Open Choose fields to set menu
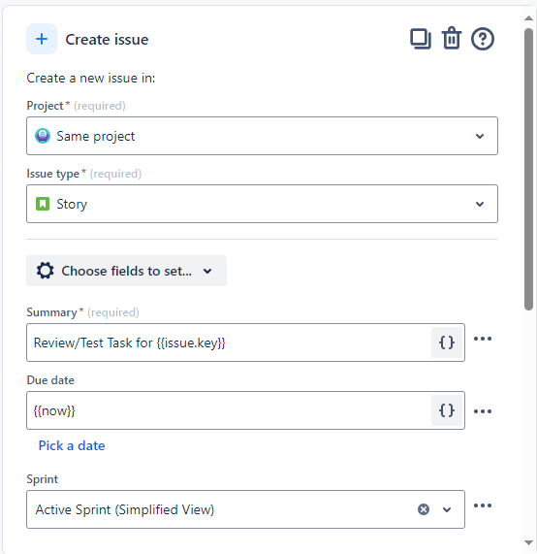 [x=126, y=271]
